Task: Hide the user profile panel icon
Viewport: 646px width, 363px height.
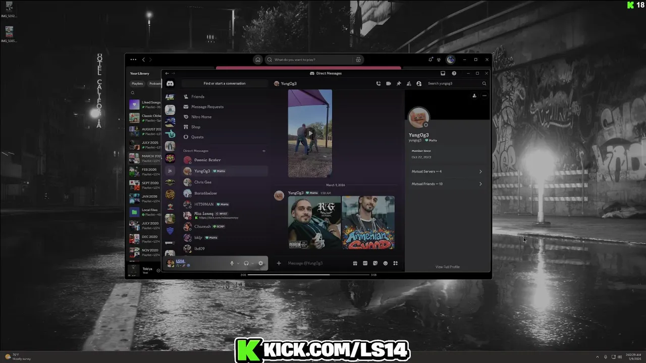Action: coord(419,84)
